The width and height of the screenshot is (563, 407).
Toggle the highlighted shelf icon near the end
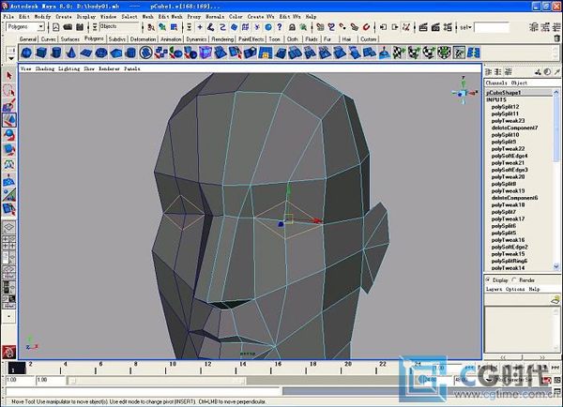459,53
